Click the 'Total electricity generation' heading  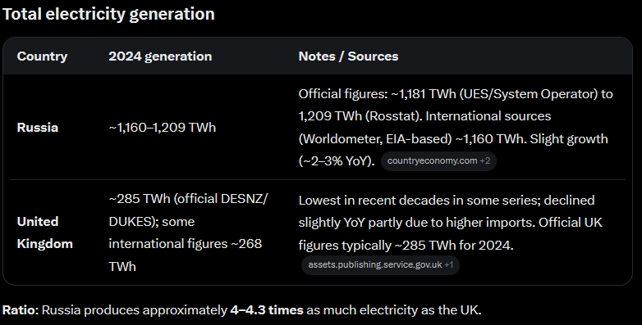pos(108,14)
